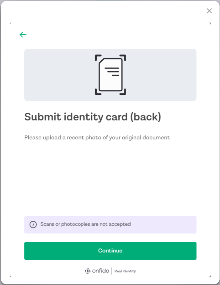The width and height of the screenshot is (220, 285).
Task: Click the "Submit identity card (back)" heading
Action: [92, 117]
